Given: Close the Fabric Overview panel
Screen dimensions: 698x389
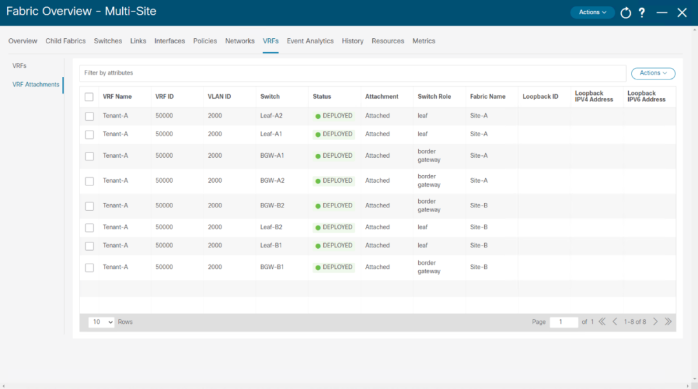Looking at the screenshot, I should [682, 12].
